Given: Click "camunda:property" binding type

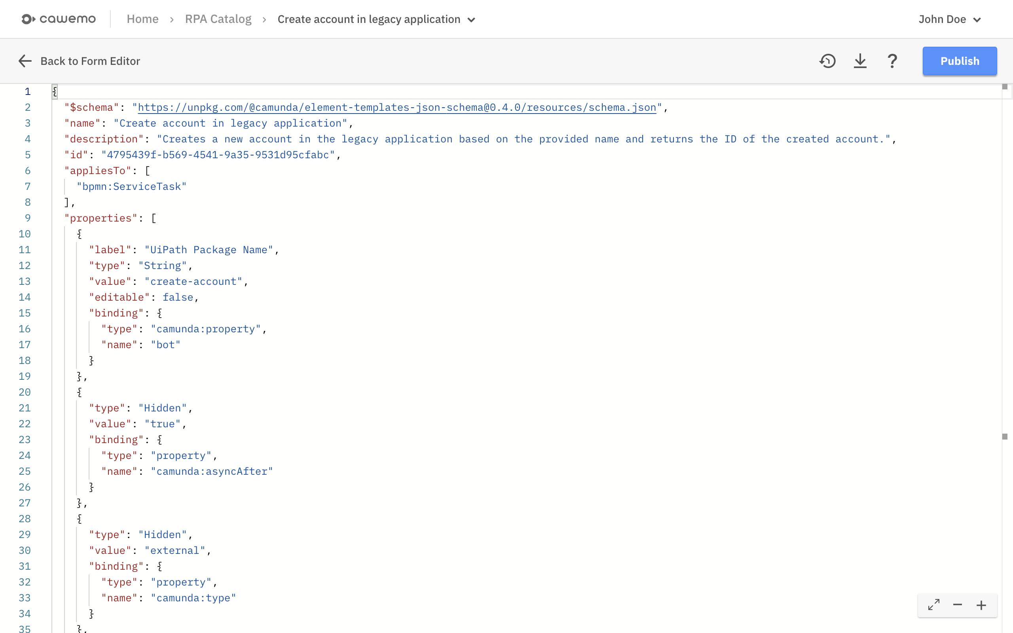Looking at the screenshot, I should point(206,329).
